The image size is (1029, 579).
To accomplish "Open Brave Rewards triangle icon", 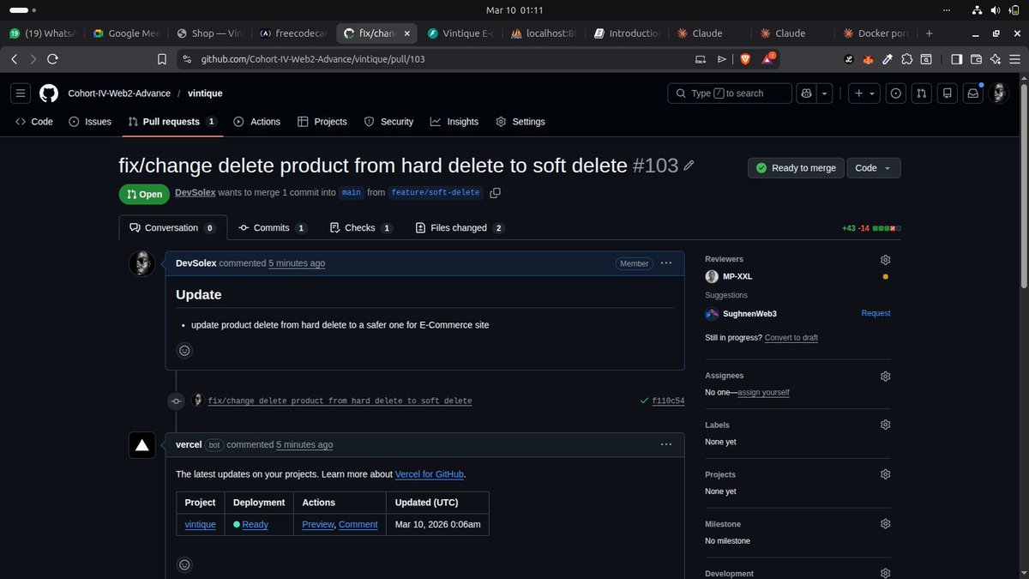I will click(x=769, y=59).
